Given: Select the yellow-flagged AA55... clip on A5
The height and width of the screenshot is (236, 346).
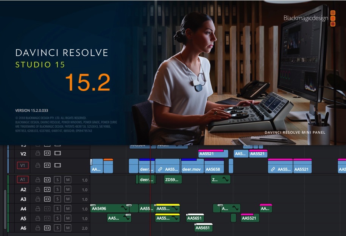Looking at the screenshot, I should 167,218.
